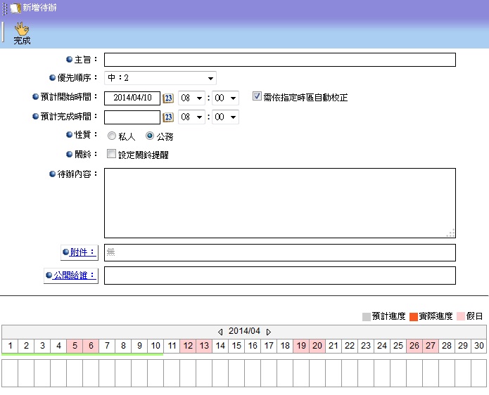
Task: Click the 公開給誰 link
Action: [74, 276]
